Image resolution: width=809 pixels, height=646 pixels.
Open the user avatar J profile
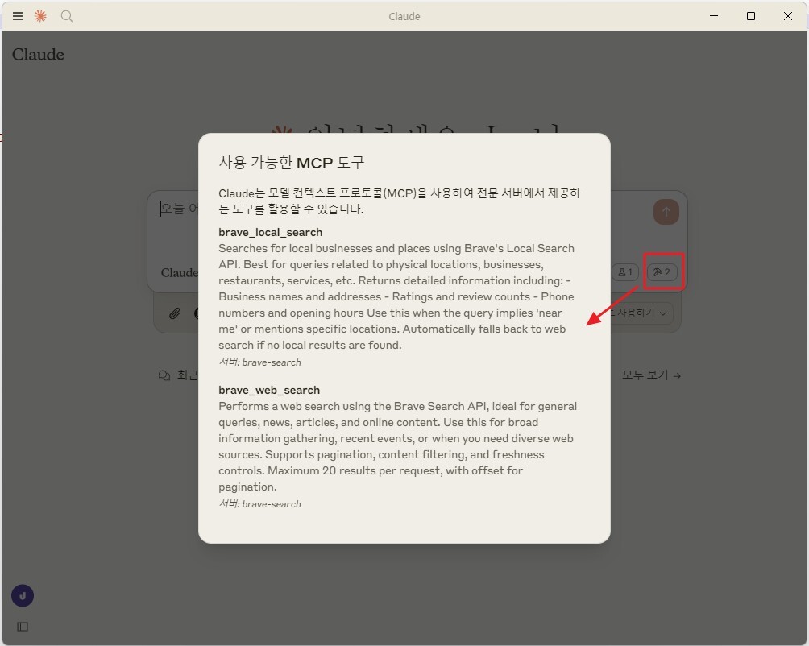pos(23,595)
